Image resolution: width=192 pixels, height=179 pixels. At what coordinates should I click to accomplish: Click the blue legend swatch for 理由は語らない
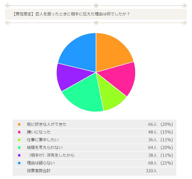(x=19, y=163)
